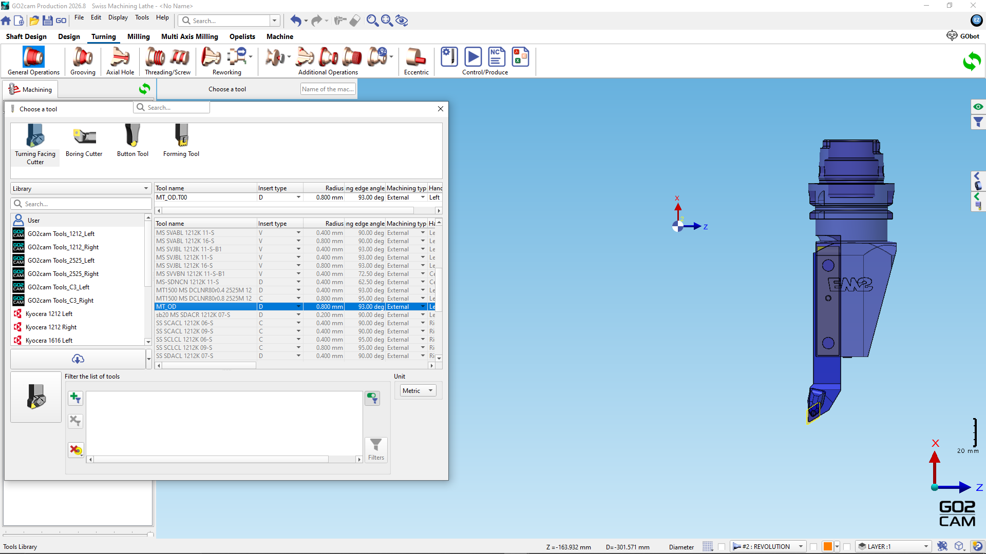The width and height of the screenshot is (986, 554).
Task: Switch to the Multi Axis Milling tab
Action: 189,36
